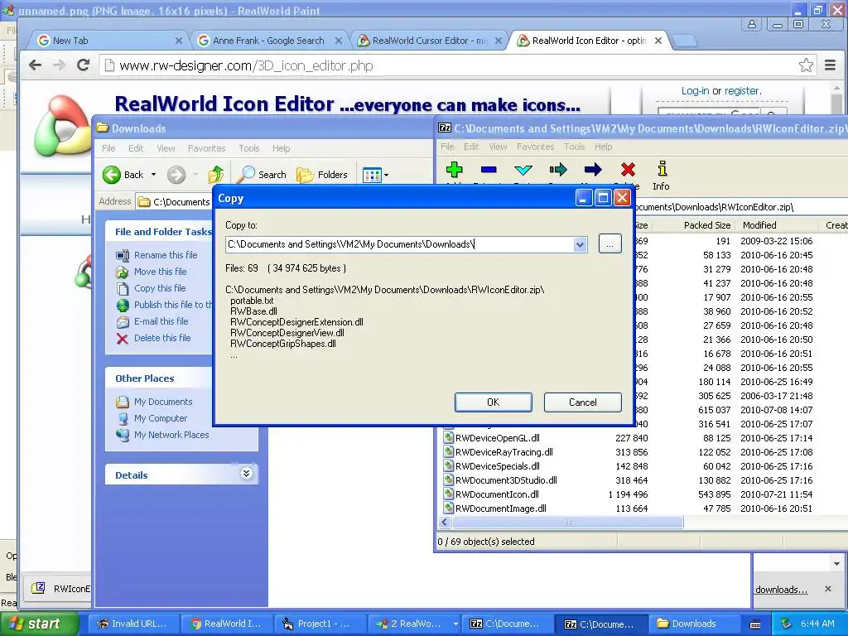Viewport: 848px width, 636px height.
Task: Open the Copy to path dropdown
Action: (x=580, y=244)
